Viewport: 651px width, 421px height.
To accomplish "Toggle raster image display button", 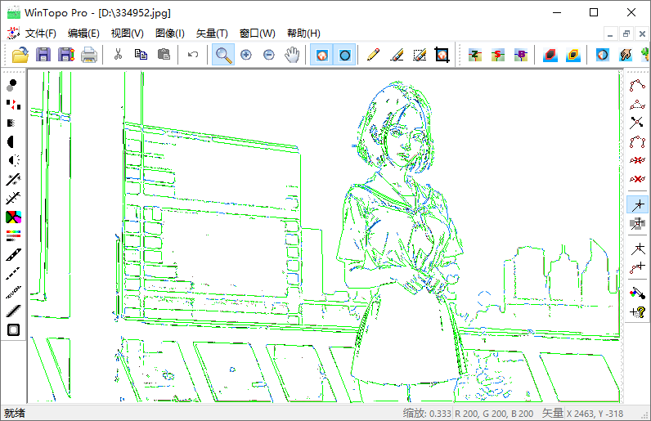I will pyautogui.click(x=321, y=55).
